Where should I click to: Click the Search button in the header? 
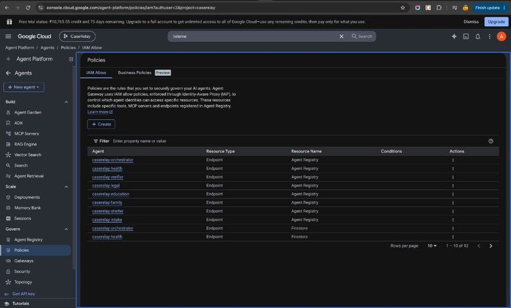pyautogui.click(x=362, y=37)
